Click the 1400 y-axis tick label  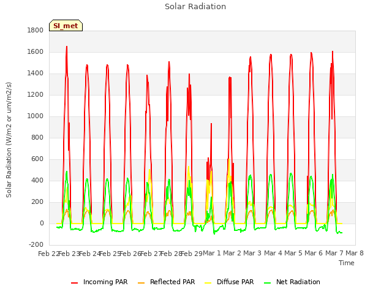click(36, 73)
